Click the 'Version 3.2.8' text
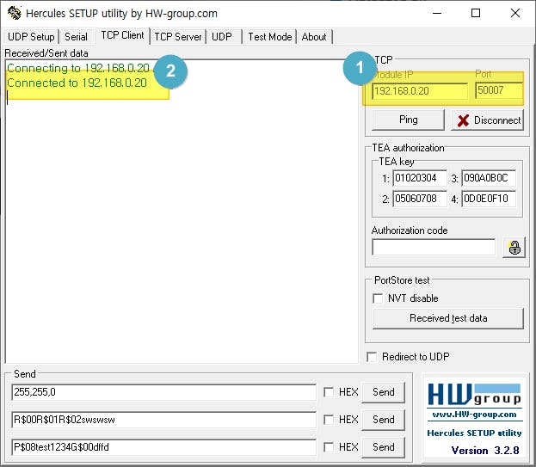The image size is (536, 467). coord(485,451)
